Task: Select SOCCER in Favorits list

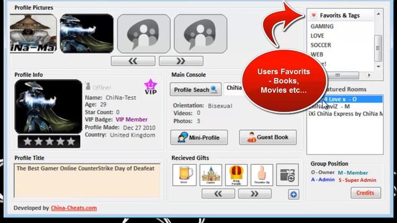Action: tap(321, 45)
